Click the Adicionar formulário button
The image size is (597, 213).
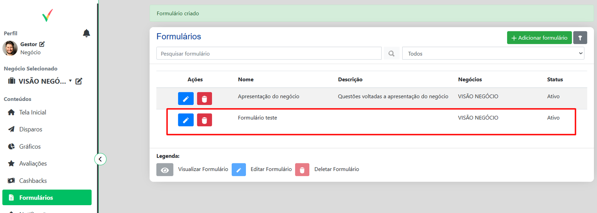[539, 38]
